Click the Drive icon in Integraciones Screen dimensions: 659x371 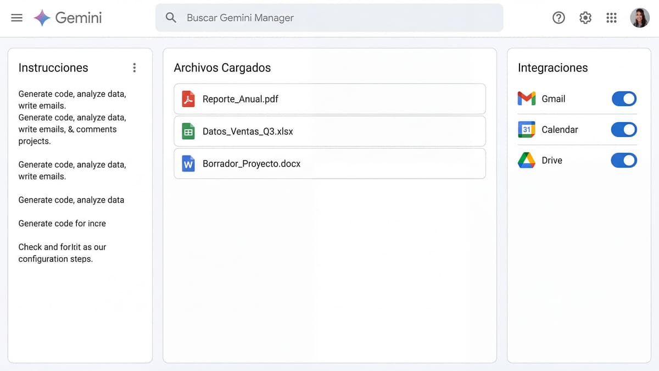[x=526, y=160]
